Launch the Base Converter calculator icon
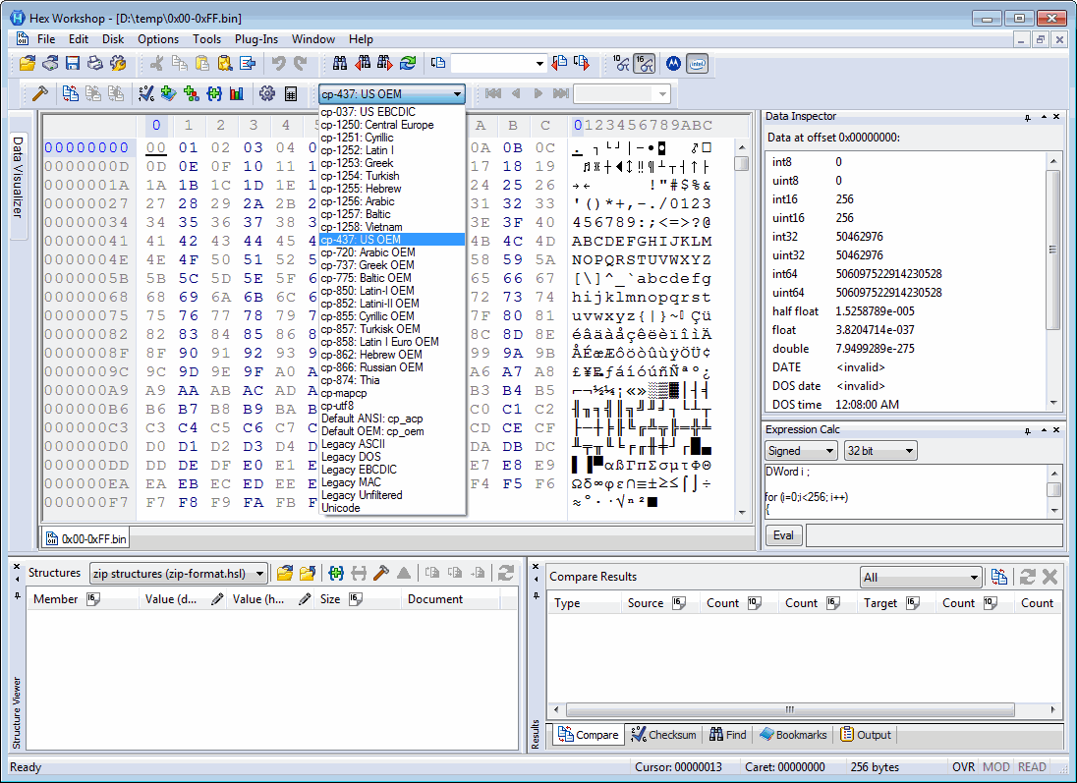Screen dimensions: 1077x783 [290, 93]
